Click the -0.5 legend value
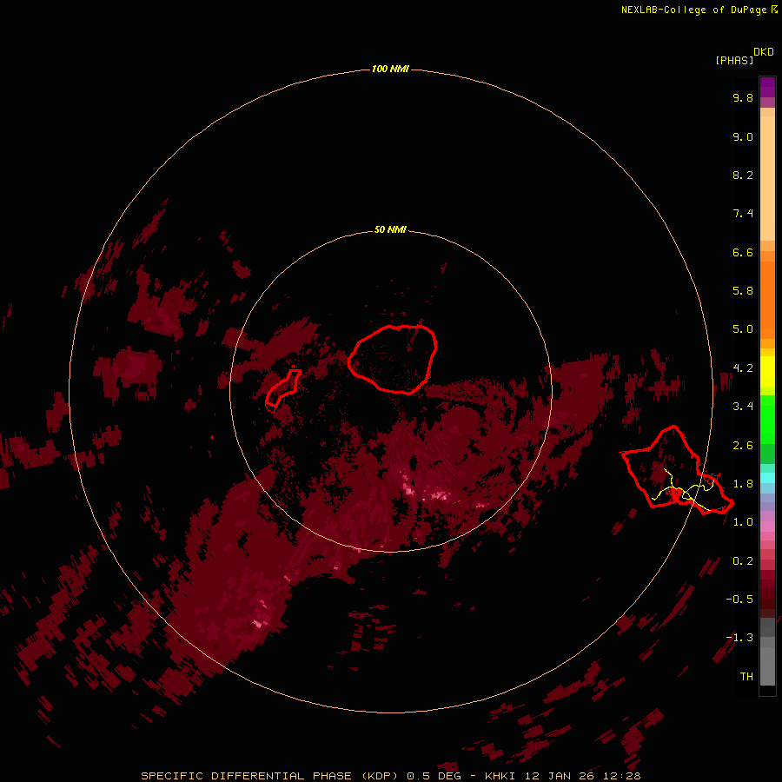782x782 pixels. (x=739, y=600)
